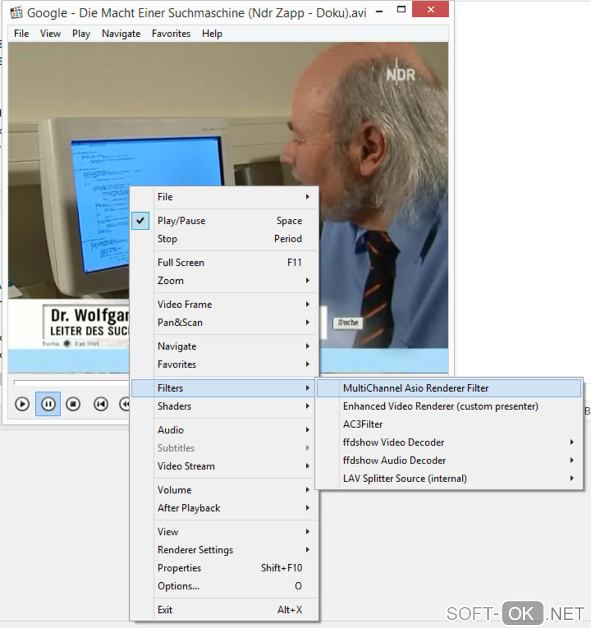Click the application icon in the title bar
Image resolution: width=591 pixels, height=628 pixels.
pos(16,12)
